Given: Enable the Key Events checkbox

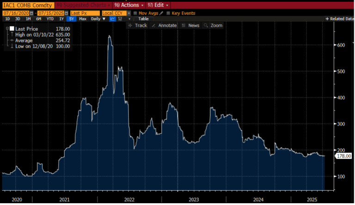Looking at the screenshot, I should tap(168, 13).
